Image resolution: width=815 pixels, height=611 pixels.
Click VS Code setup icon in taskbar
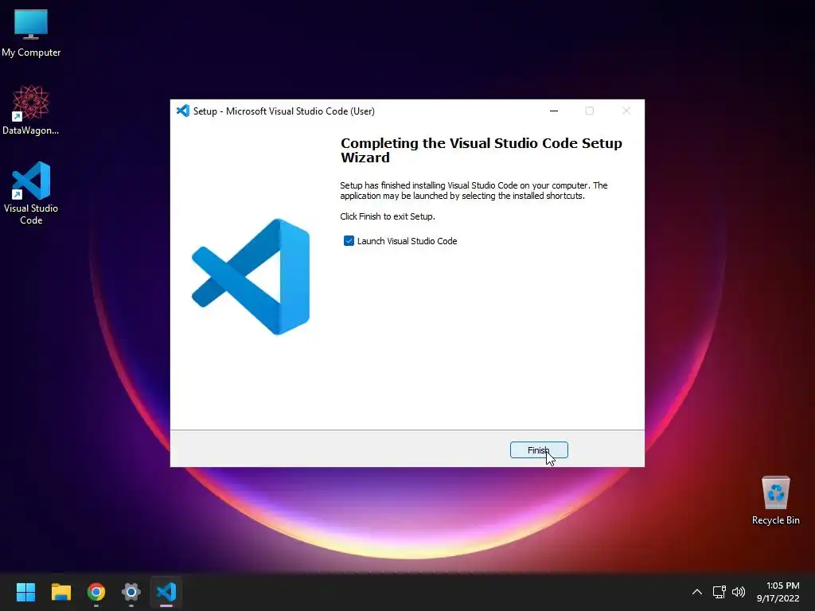click(166, 592)
